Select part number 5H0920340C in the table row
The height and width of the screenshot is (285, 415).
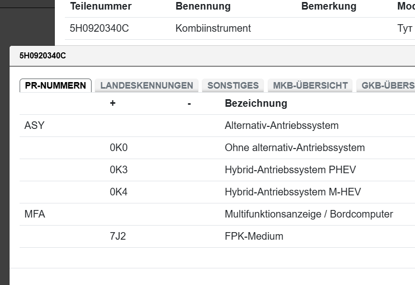pyautogui.click(x=99, y=29)
